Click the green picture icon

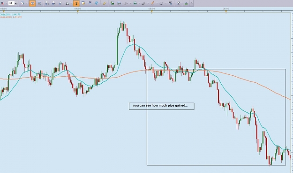pyautogui.click(x=112, y=3)
